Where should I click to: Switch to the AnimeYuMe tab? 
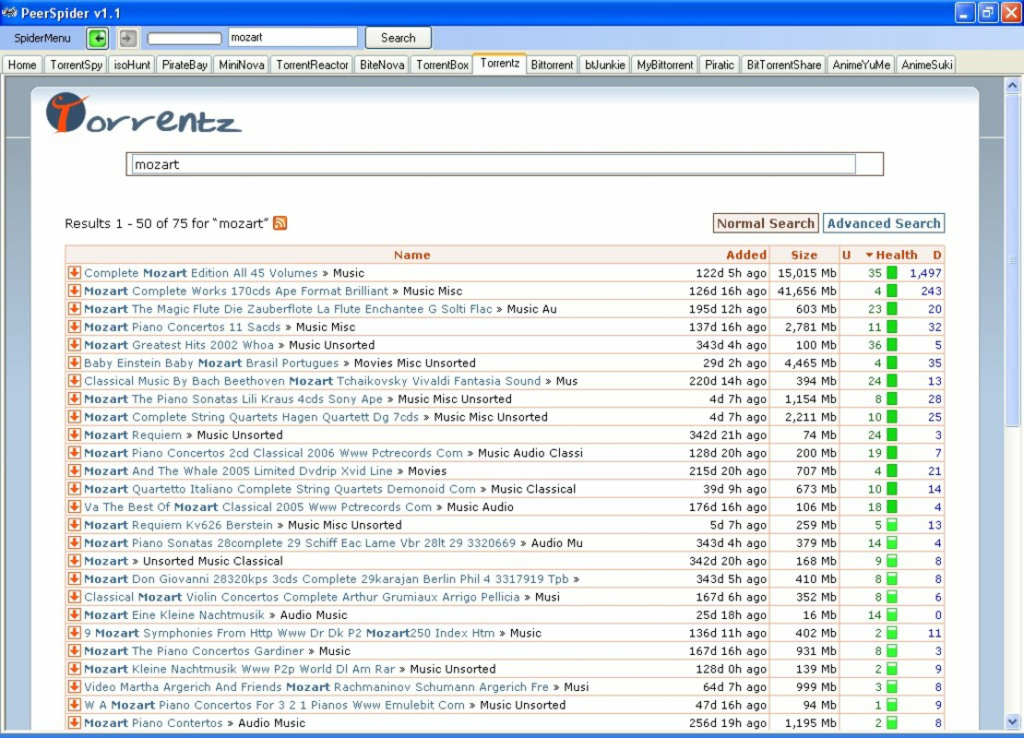pyautogui.click(x=861, y=65)
